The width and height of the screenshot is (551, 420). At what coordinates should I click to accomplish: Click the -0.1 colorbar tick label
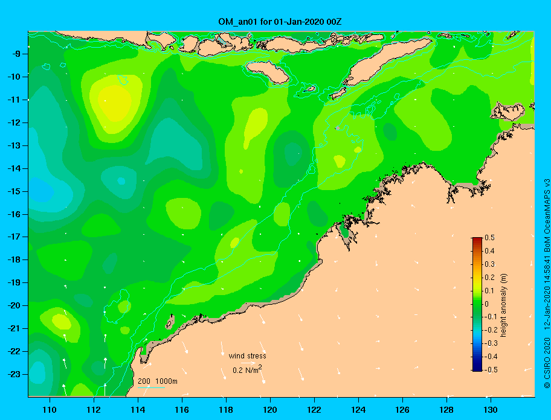[491, 317]
